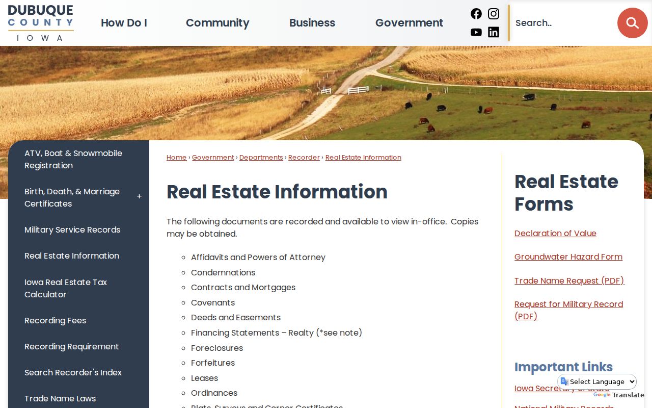Screen dimensions: 652x408
Task: Click the Real Estate Information page heading
Action: coord(277,192)
